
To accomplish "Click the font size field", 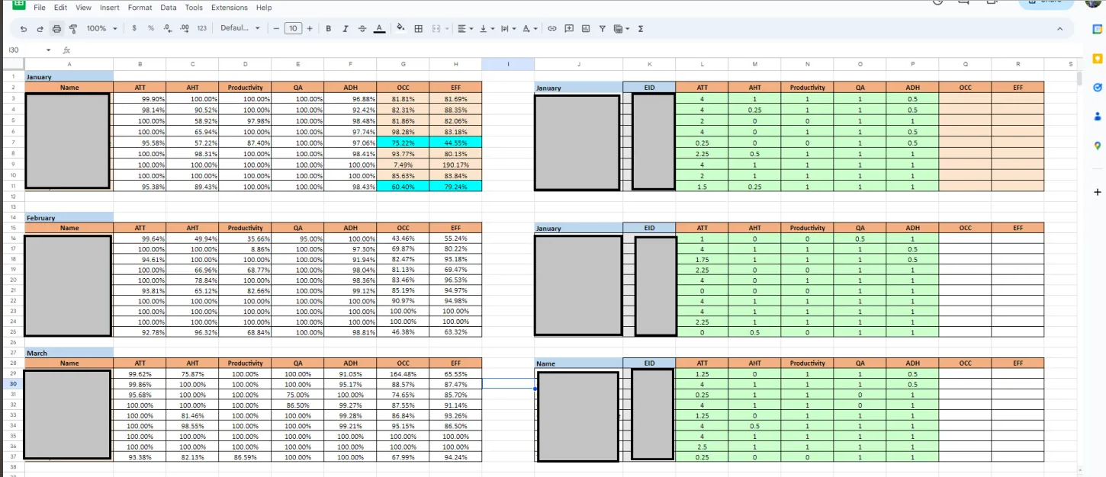I will click(293, 28).
